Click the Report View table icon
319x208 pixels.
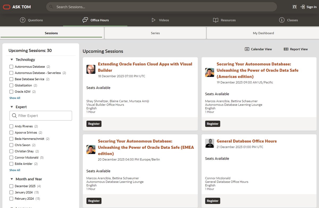click(286, 49)
